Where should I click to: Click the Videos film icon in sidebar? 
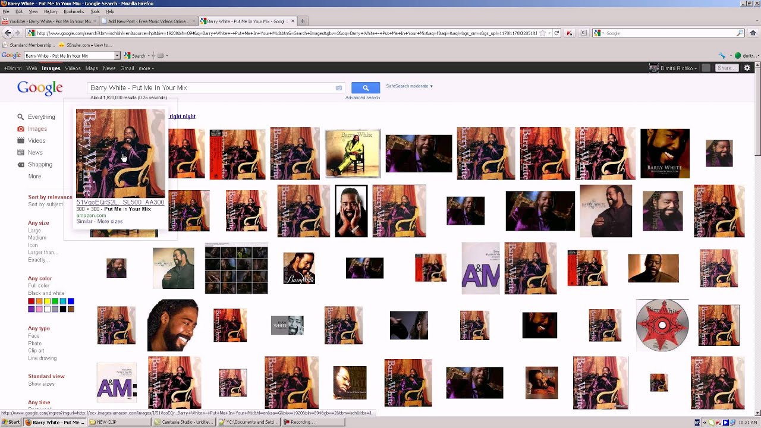[x=21, y=141]
